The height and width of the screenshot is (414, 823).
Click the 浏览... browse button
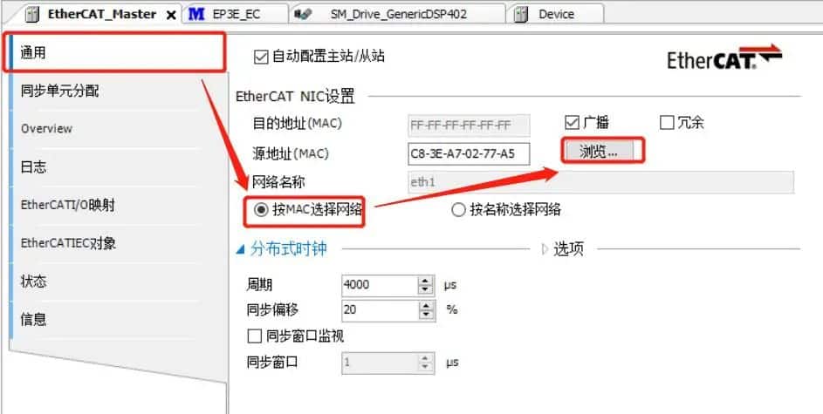pos(599,152)
